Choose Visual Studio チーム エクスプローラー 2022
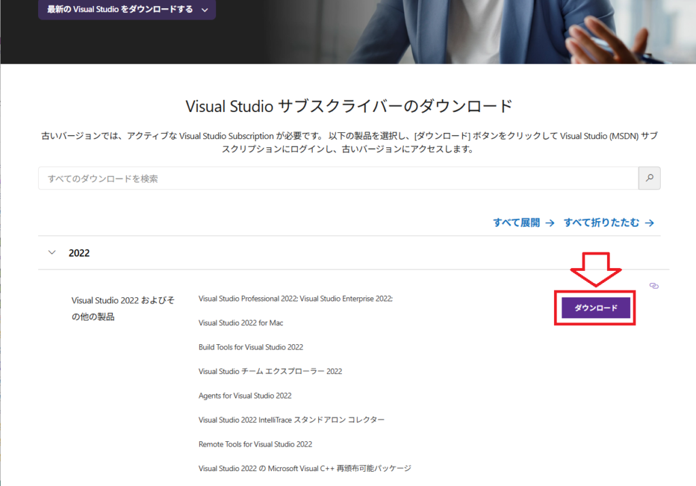Screen dimensions: 696x486 pos(270,371)
